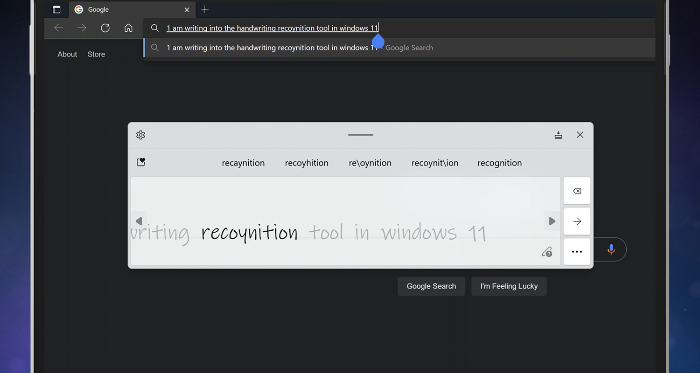Click the dock handwriting panel icon
700x373 pixels.
(558, 135)
